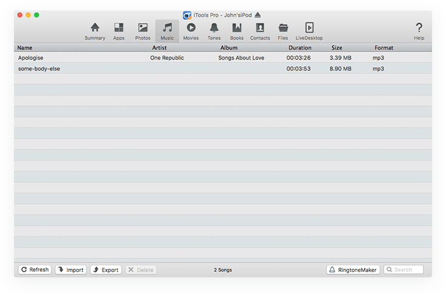Go to the Movies section
The height and width of the screenshot is (295, 446).
point(191,32)
